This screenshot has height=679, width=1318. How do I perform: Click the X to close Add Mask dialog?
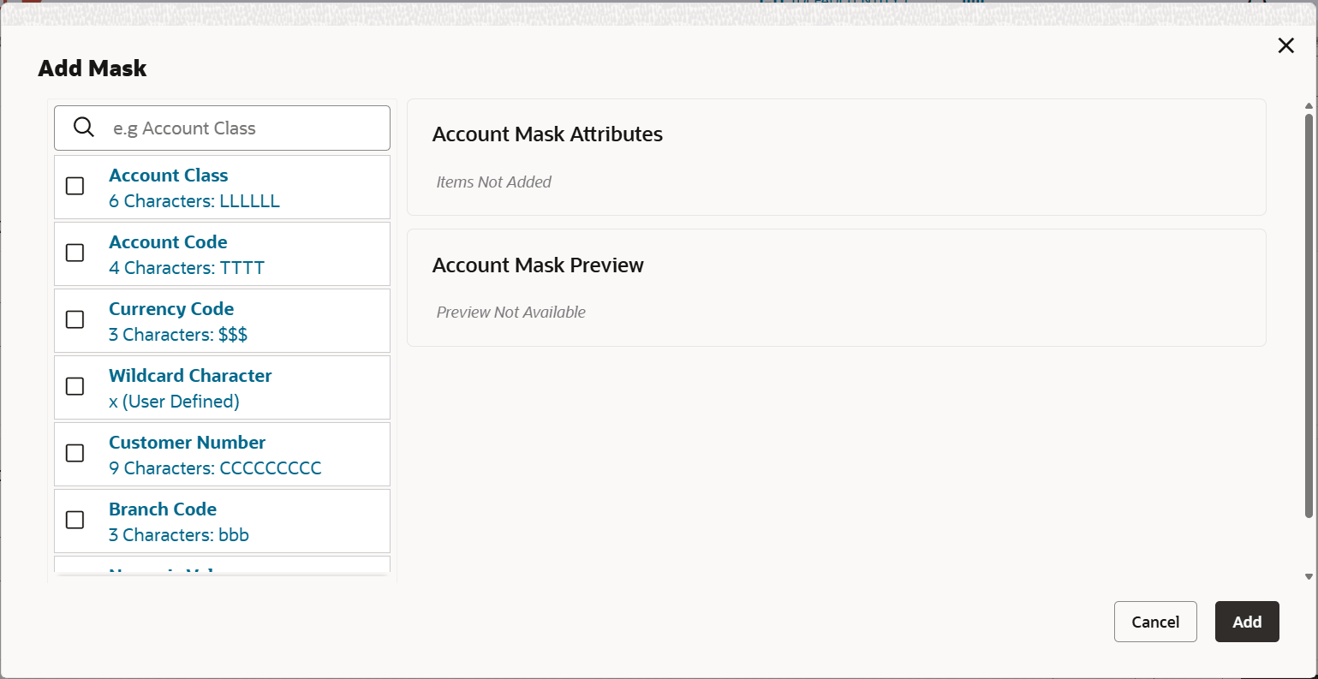click(x=1285, y=45)
